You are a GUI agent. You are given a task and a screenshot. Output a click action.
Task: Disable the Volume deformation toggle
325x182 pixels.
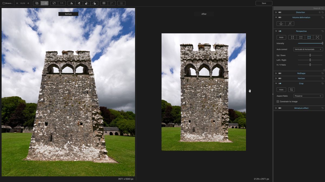pyautogui.click(x=280, y=17)
